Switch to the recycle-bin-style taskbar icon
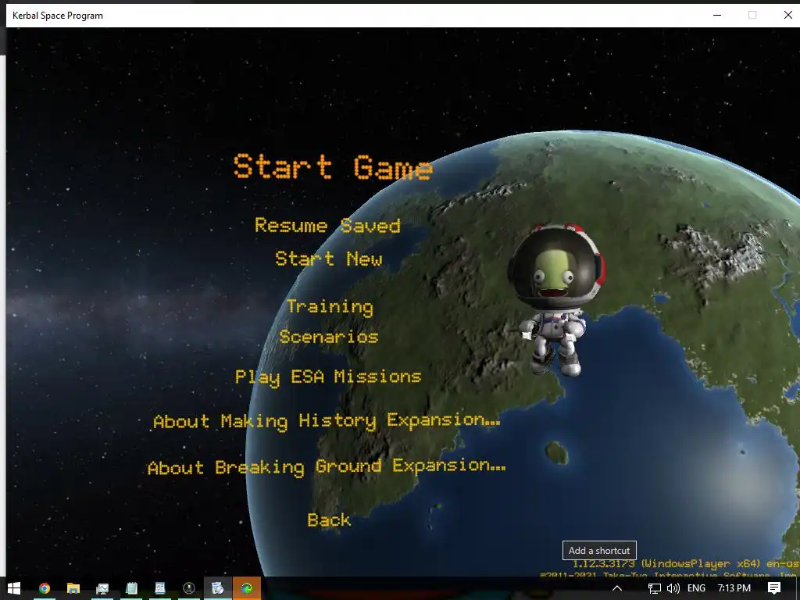Viewport: 800px width, 600px height. tap(218, 588)
